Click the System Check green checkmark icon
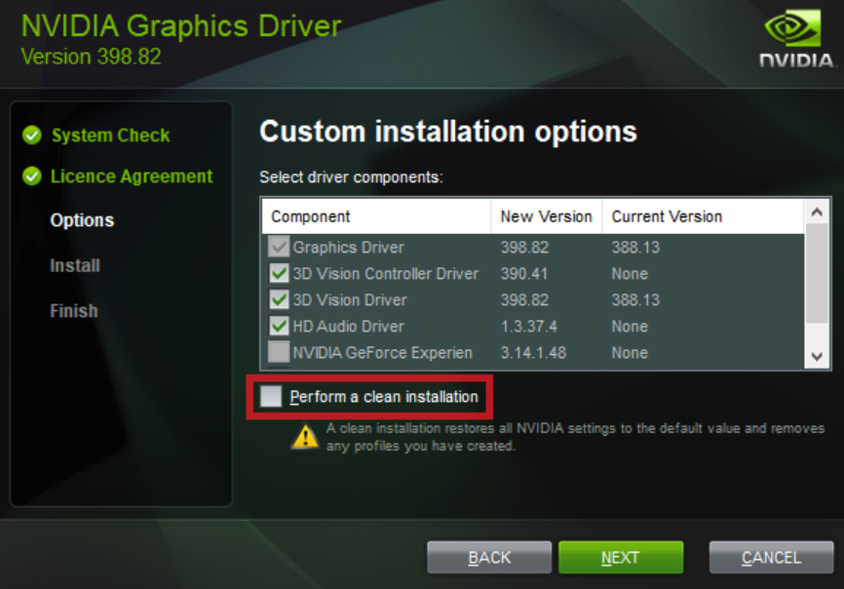844x589 pixels. pos(32,136)
